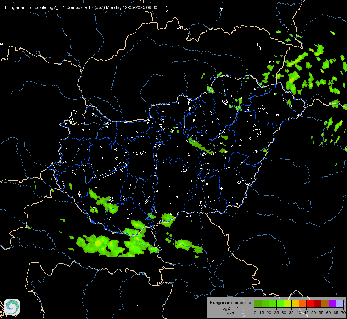This screenshot has width=347, height=319.
Task: Pick the 50–55 dBZ dark red legend swatch
Action: point(318,303)
